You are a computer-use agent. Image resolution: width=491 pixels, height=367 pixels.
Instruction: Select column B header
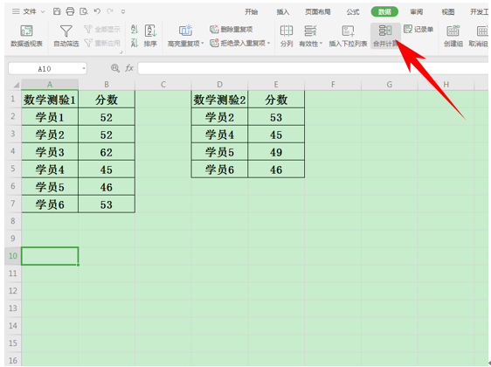107,85
